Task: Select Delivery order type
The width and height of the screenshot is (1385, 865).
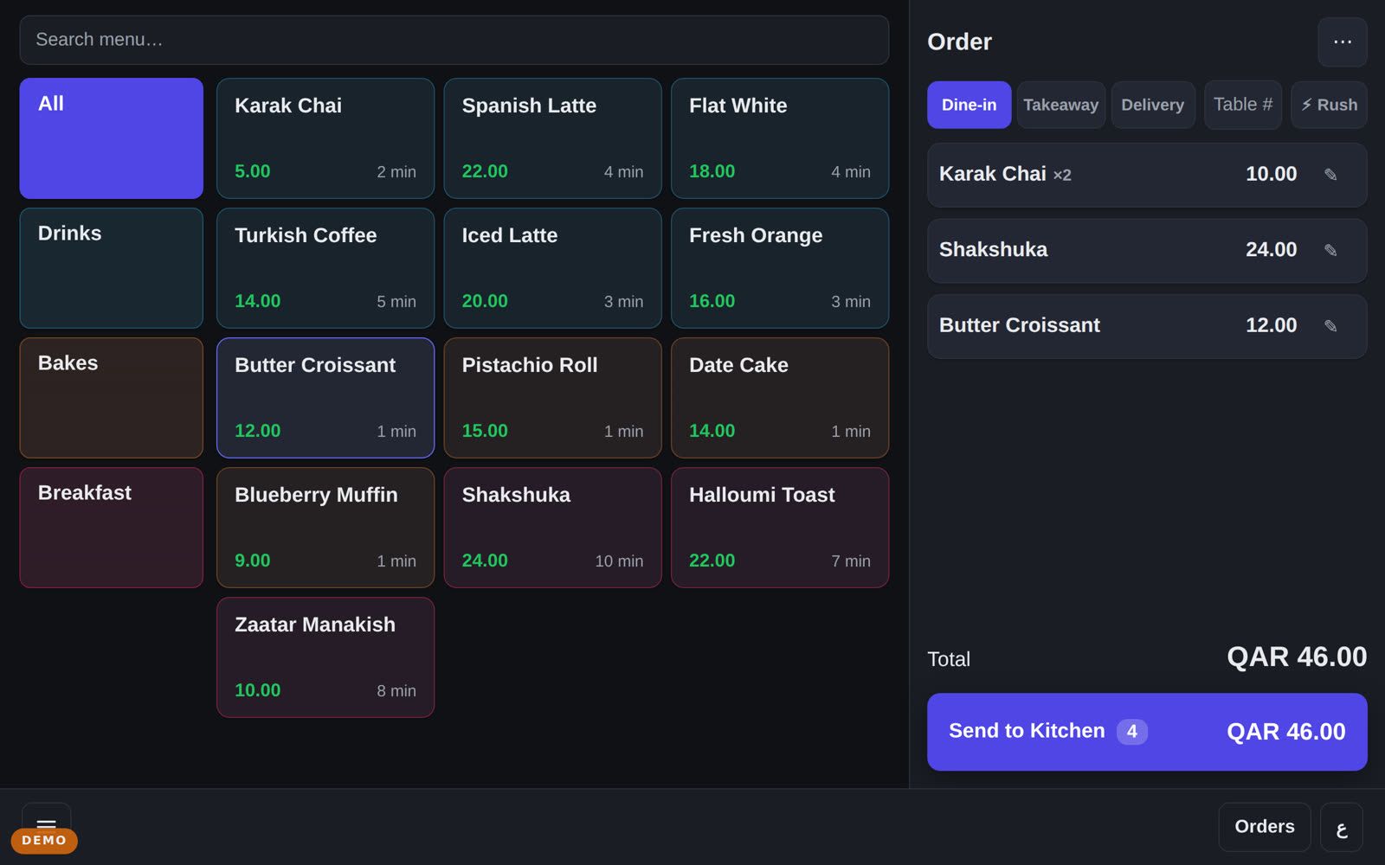Action: coord(1153,105)
